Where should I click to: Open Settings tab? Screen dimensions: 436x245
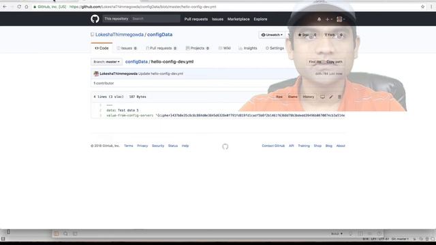point(275,48)
